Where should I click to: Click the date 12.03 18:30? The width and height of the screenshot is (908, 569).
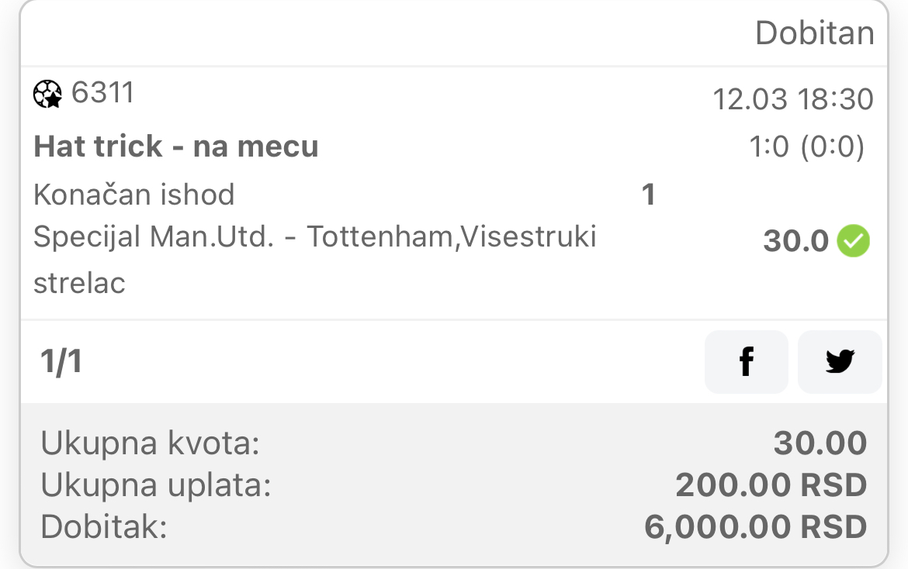click(793, 99)
